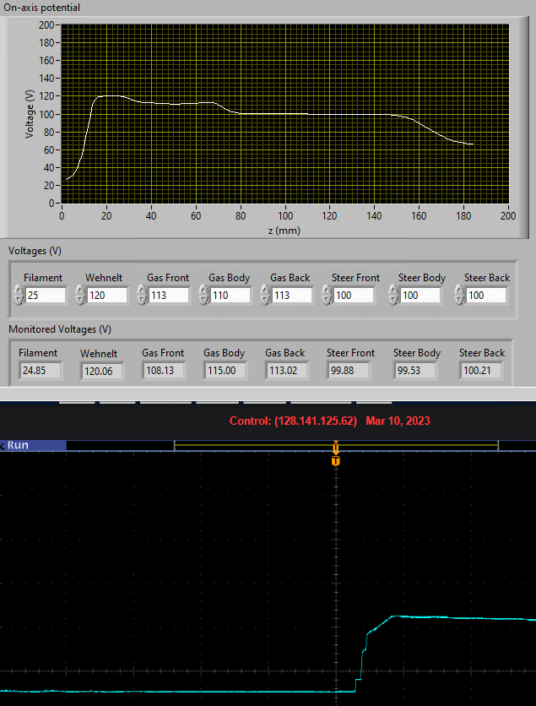The height and width of the screenshot is (706, 536).
Task: Lower the Gas Body voltage with its down arrow
Action: pos(203,301)
